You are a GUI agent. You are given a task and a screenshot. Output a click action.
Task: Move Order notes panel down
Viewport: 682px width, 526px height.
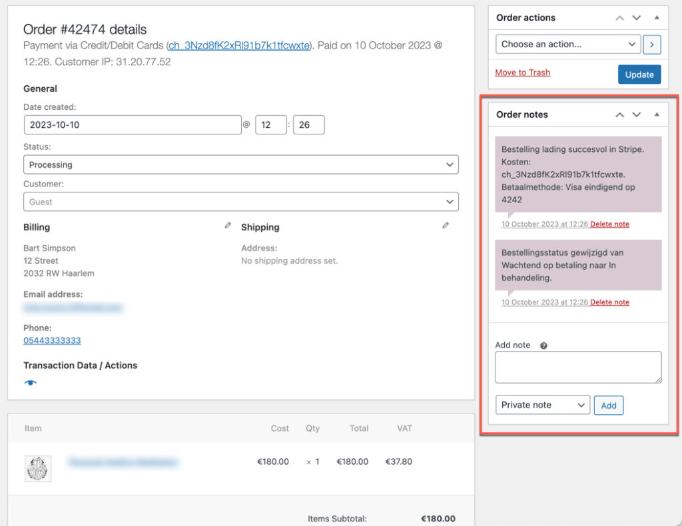click(x=637, y=115)
